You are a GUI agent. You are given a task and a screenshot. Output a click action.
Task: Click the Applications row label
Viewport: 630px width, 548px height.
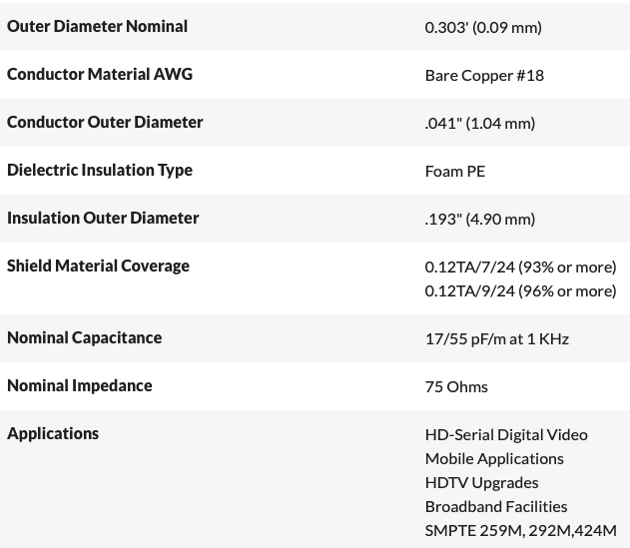[x=53, y=433]
